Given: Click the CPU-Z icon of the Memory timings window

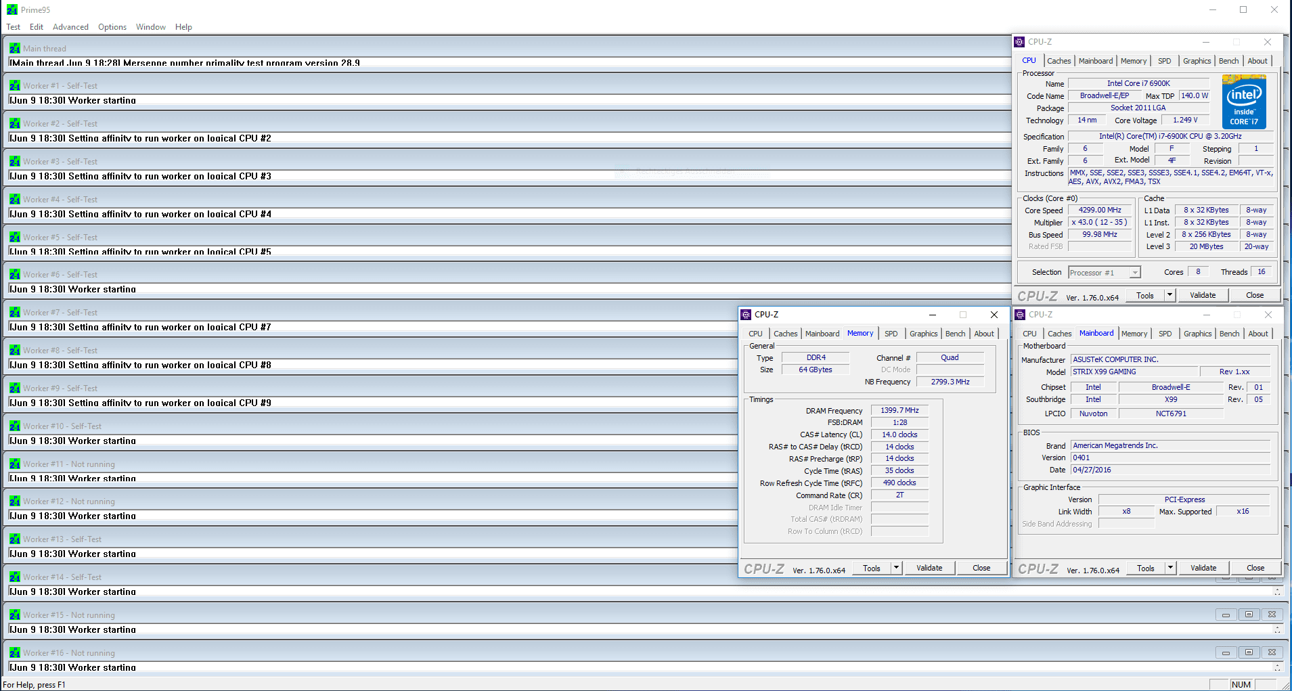Looking at the screenshot, I should (x=746, y=315).
